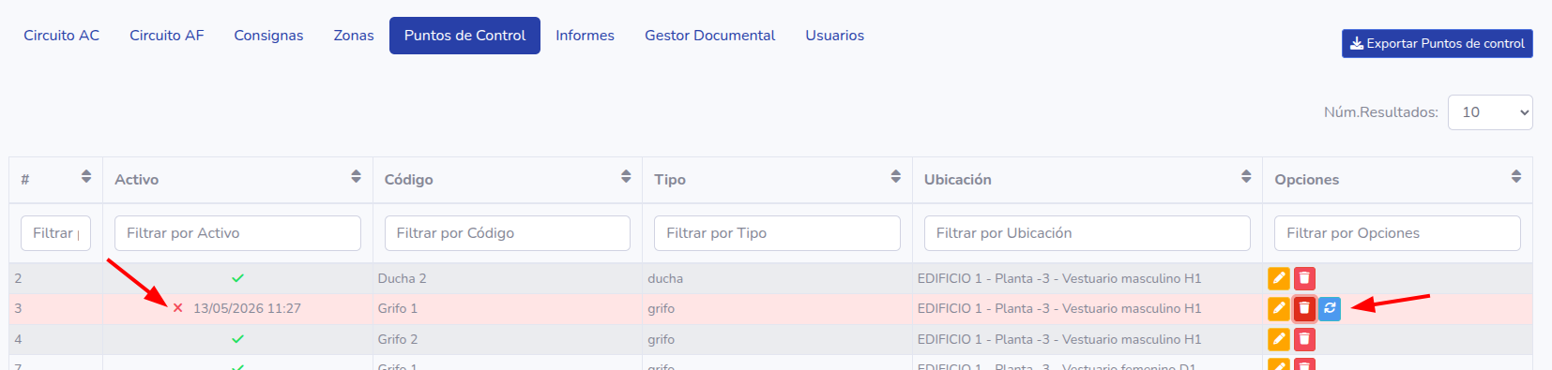Click Exportar Puntos de control button
Image resolution: width=1552 pixels, height=370 pixels.
(1437, 43)
